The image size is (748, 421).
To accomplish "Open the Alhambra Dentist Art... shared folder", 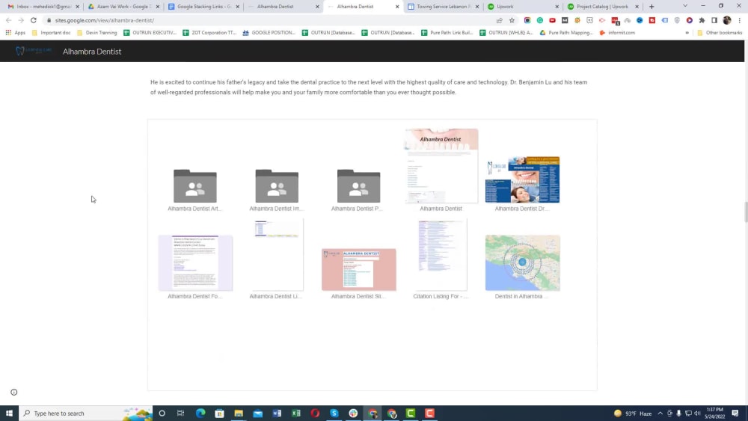I will [194, 186].
